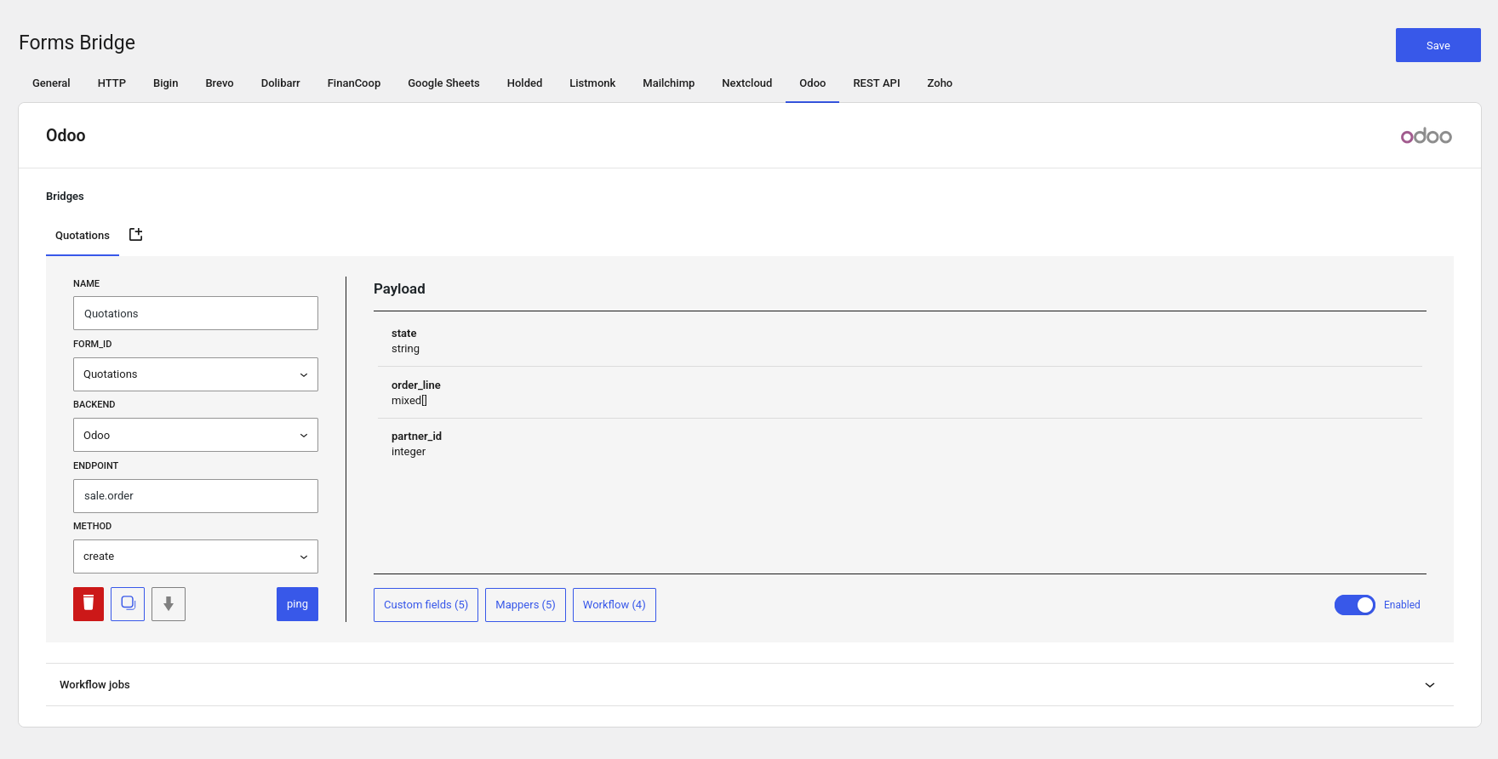The image size is (1498, 759).
Task: Click the Odoo logo
Action: coord(1426,136)
